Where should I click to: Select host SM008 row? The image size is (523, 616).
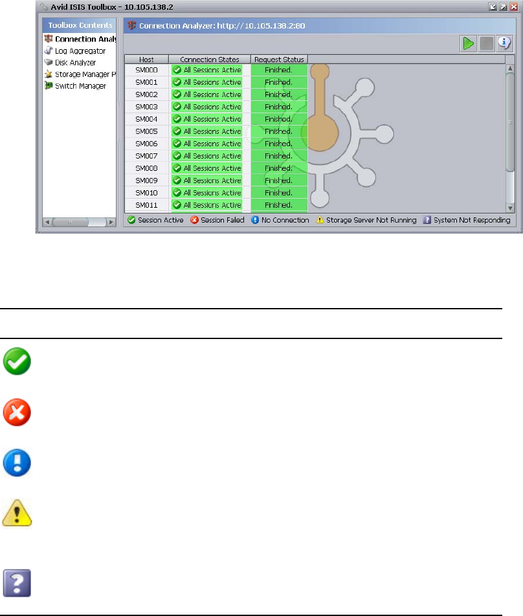(216, 168)
